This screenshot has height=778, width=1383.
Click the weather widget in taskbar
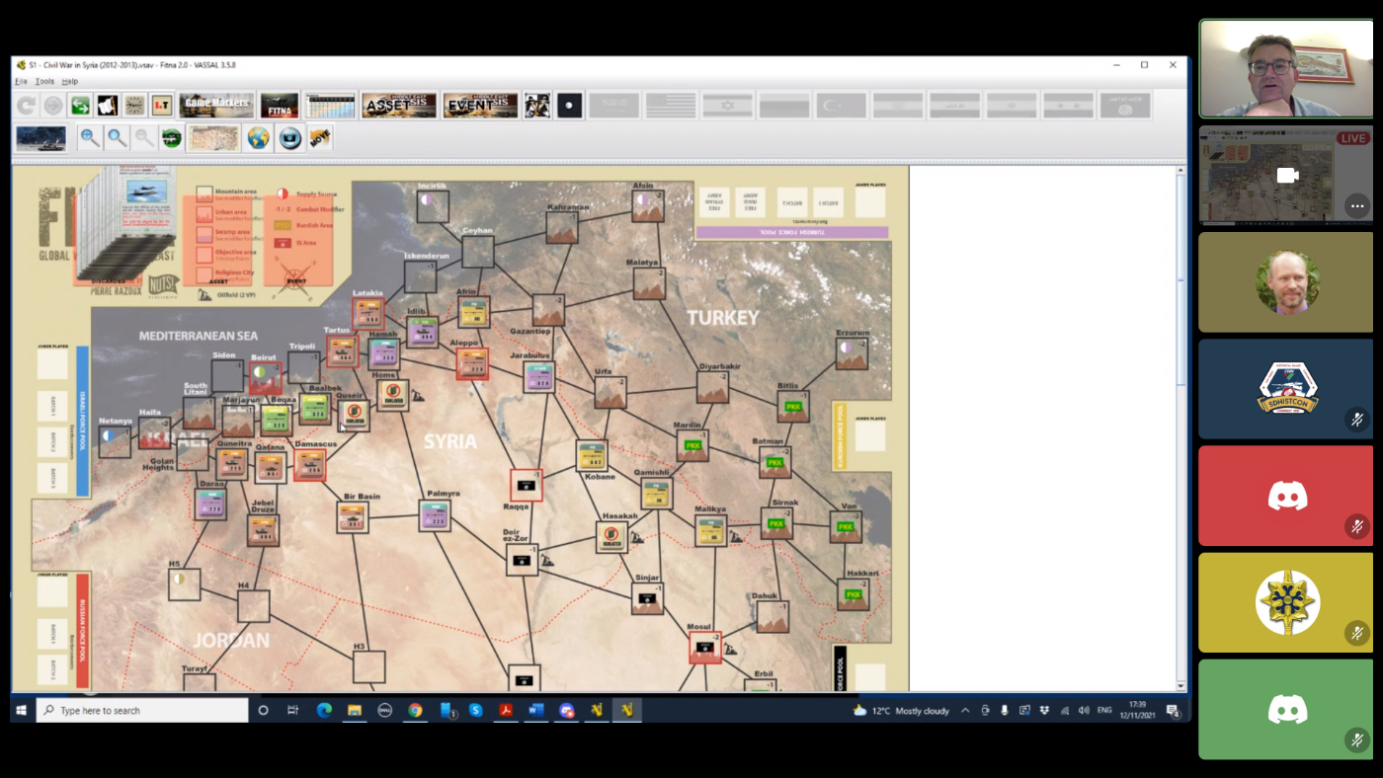click(901, 710)
